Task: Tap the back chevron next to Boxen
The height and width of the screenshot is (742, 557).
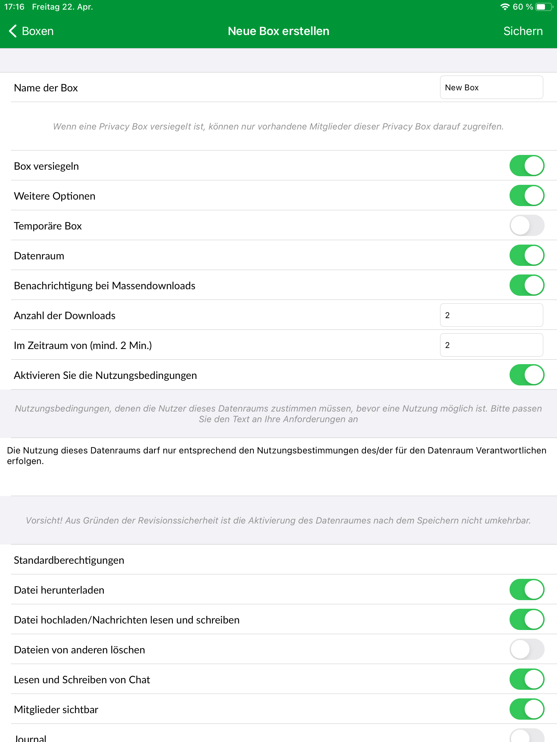Action: (13, 31)
